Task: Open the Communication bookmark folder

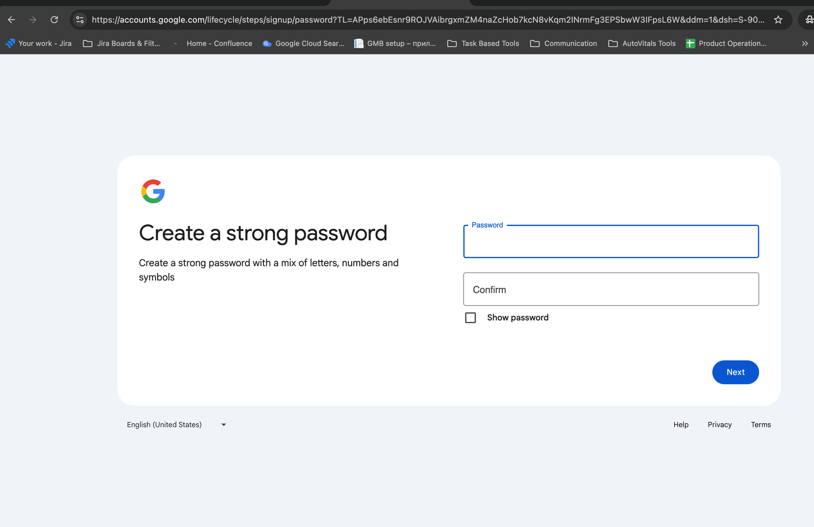Action: point(563,44)
